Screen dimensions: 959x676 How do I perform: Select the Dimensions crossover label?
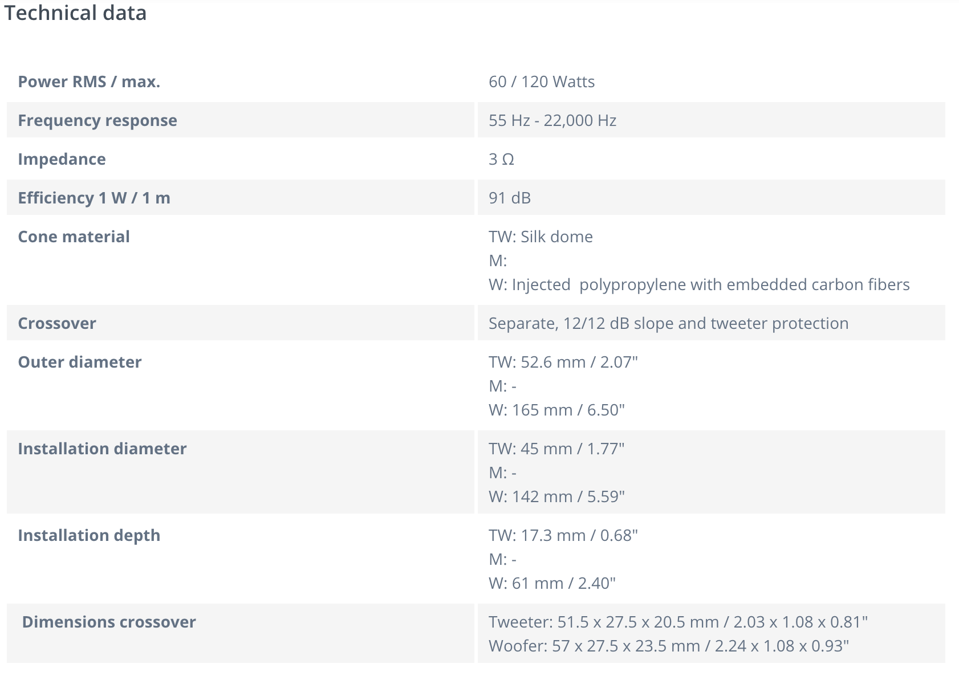tap(109, 622)
